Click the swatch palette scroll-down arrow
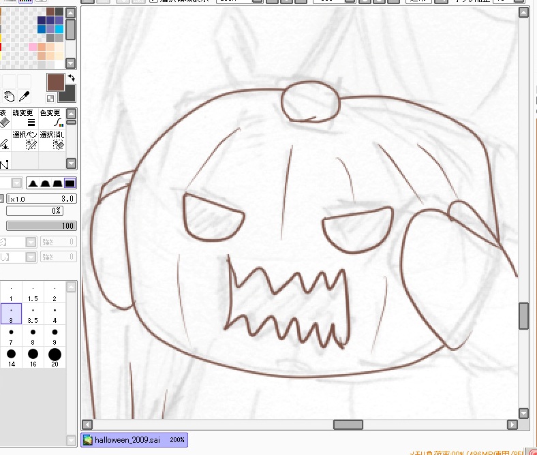Image resolution: width=537 pixels, height=455 pixels. [71, 63]
